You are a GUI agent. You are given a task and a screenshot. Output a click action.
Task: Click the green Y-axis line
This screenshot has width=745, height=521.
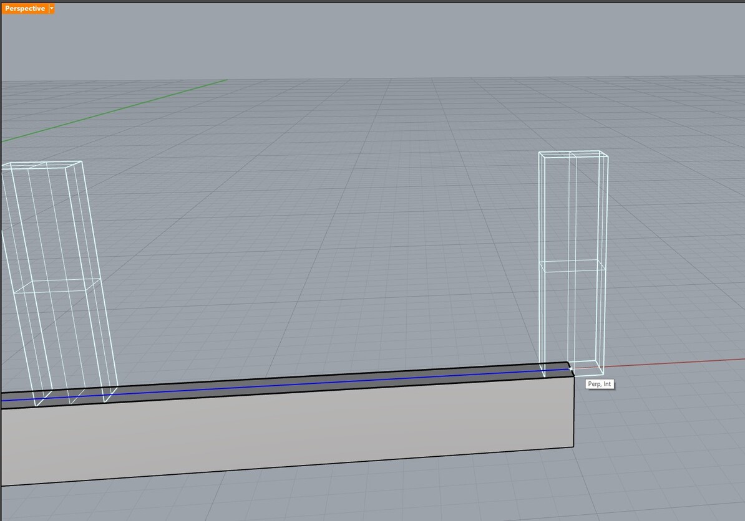tap(114, 110)
